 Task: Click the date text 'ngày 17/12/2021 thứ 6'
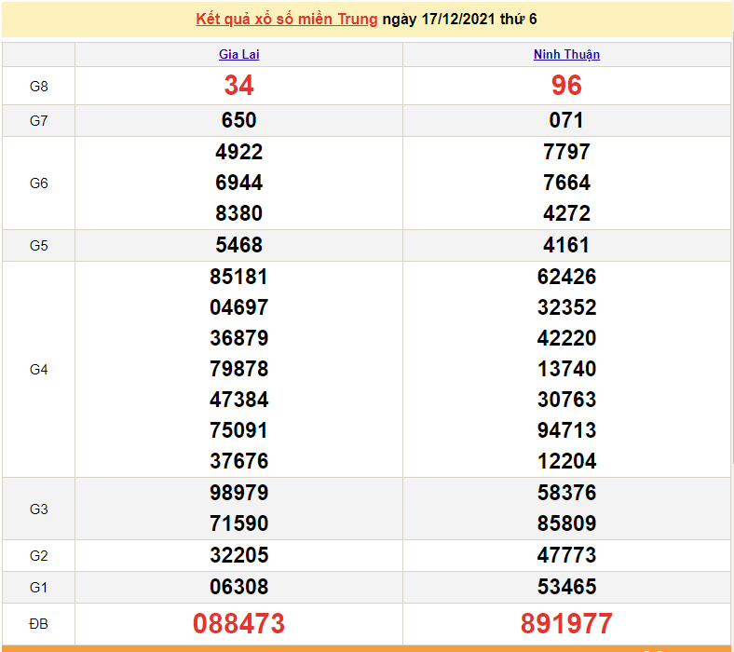[x=459, y=19]
